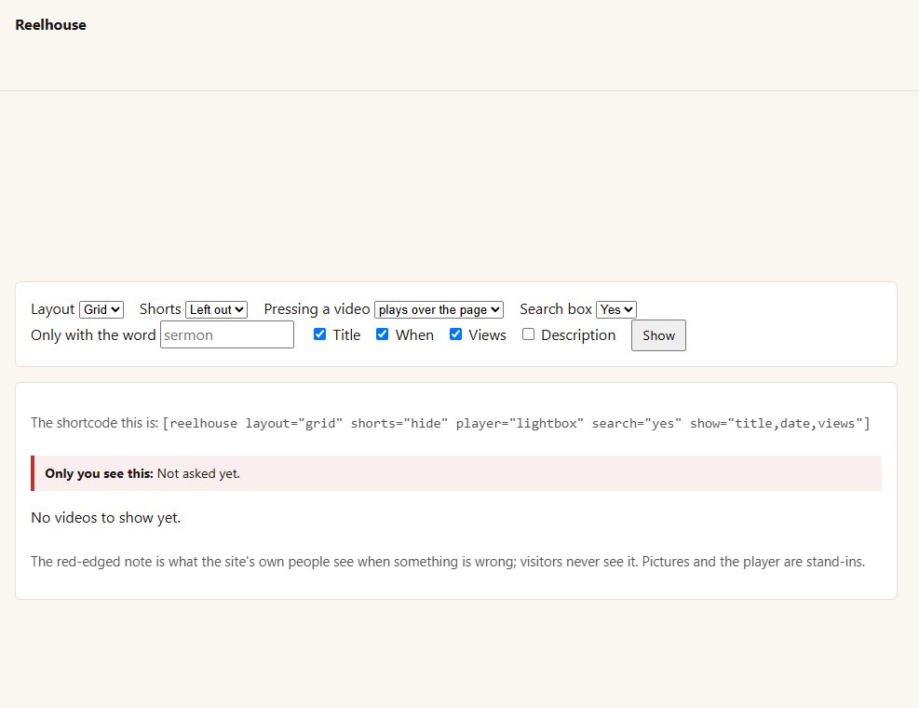Click the red-edged note explanation text
Viewport: 919px width, 708px height.
click(x=448, y=562)
